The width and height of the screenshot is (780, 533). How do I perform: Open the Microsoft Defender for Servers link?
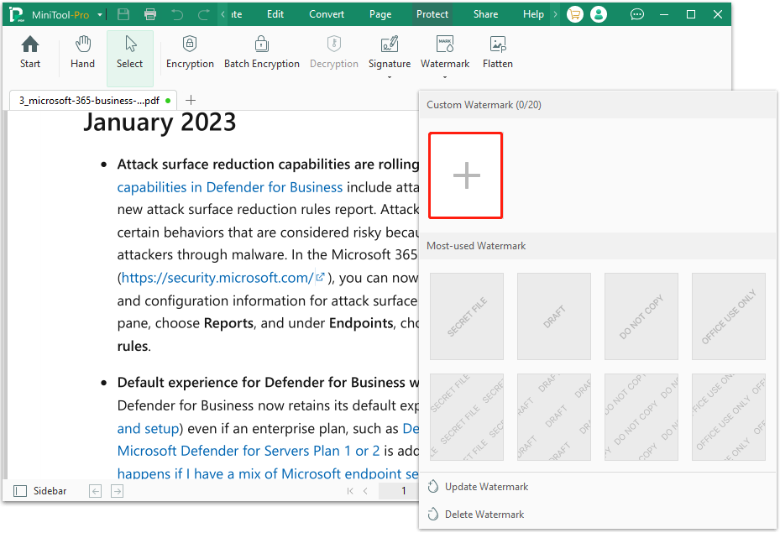[249, 451]
